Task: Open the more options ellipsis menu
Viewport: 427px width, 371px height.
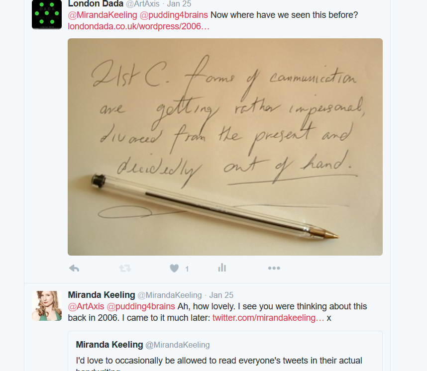Action: click(x=274, y=268)
